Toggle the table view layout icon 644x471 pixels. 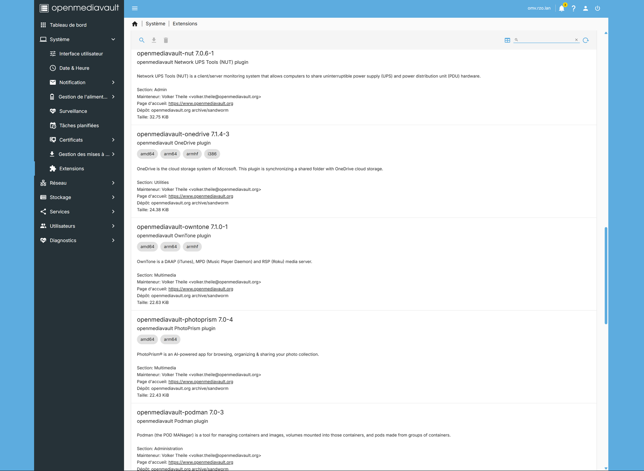coord(507,40)
